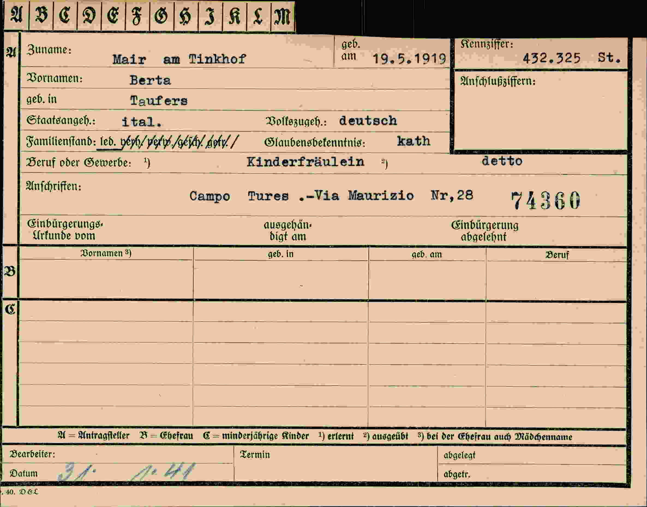The height and width of the screenshot is (507, 647).
Task: Click handwritten date '31. 1. 41'
Action: click(x=126, y=471)
